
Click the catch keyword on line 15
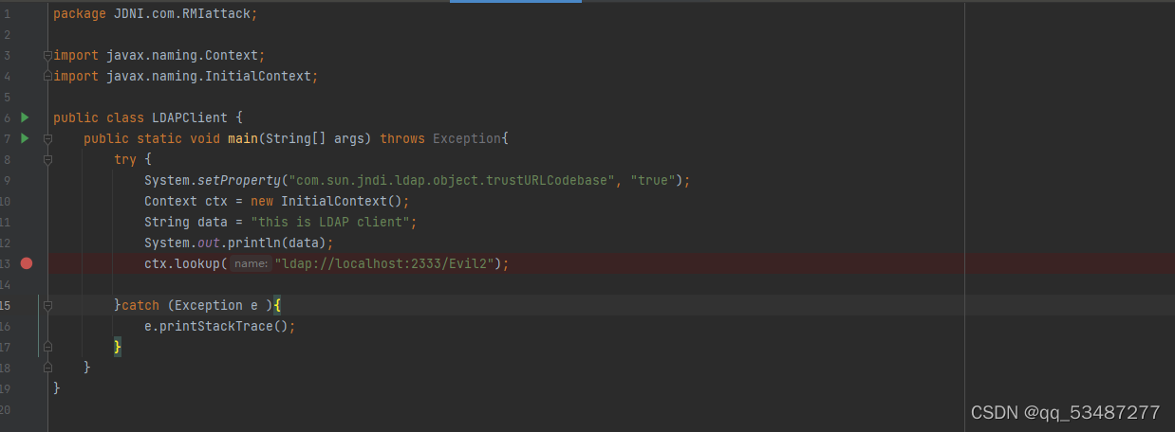[140, 305]
